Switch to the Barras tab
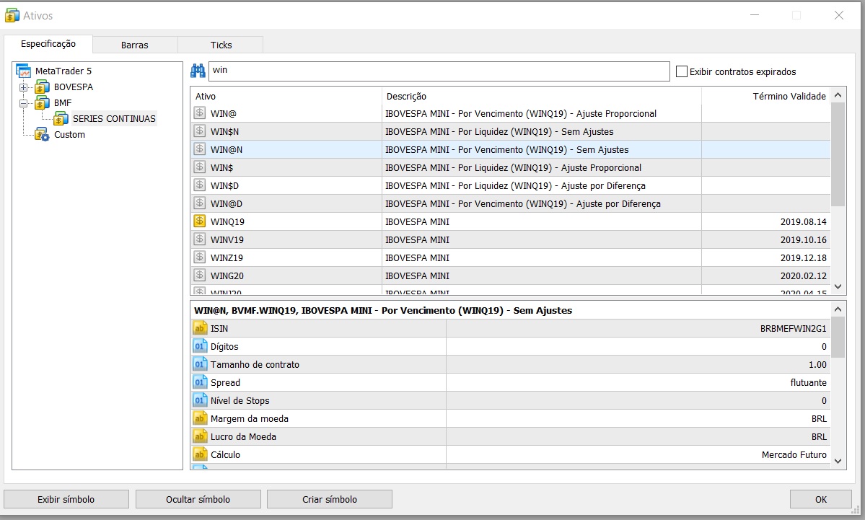Image resolution: width=865 pixels, height=520 pixels. (x=135, y=45)
